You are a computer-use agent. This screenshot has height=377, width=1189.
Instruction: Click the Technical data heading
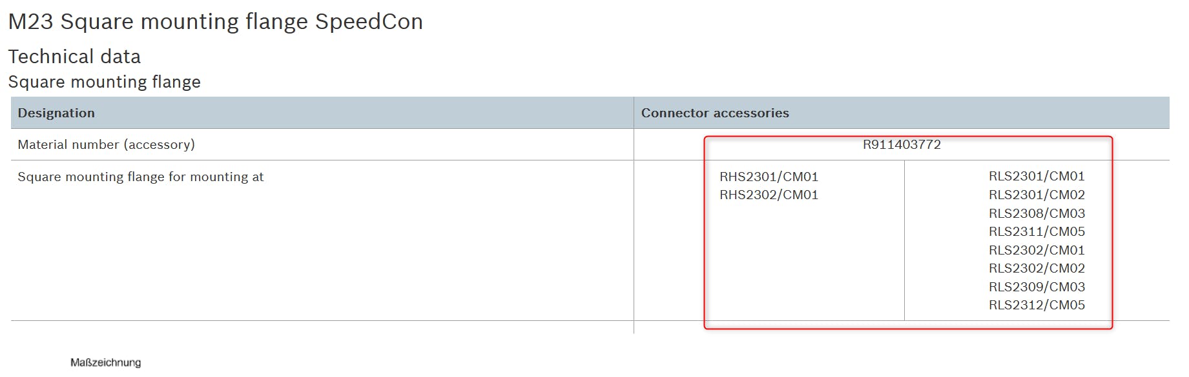pos(74,57)
